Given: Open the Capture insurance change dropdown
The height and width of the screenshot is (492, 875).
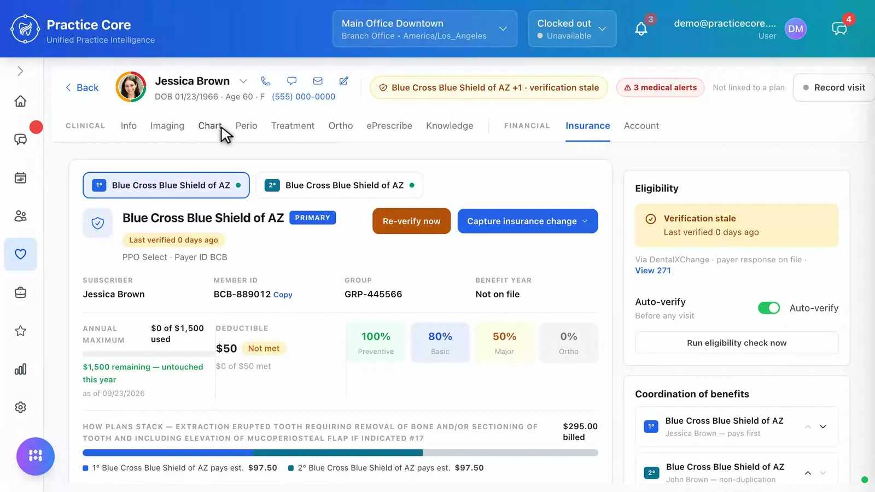Looking at the screenshot, I should click(528, 221).
